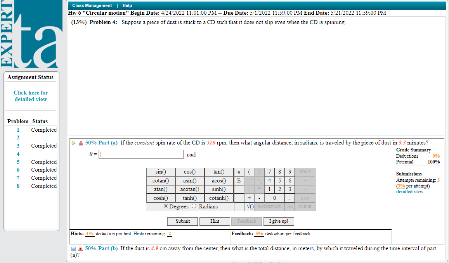Image resolution: width=449 pixels, height=263 pixels.
Task: Select the atan() function key
Action: tap(160, 189)
